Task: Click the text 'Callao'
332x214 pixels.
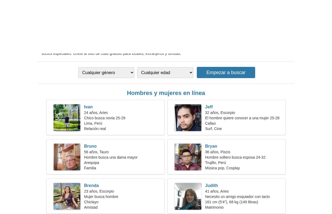Action: 210,123
